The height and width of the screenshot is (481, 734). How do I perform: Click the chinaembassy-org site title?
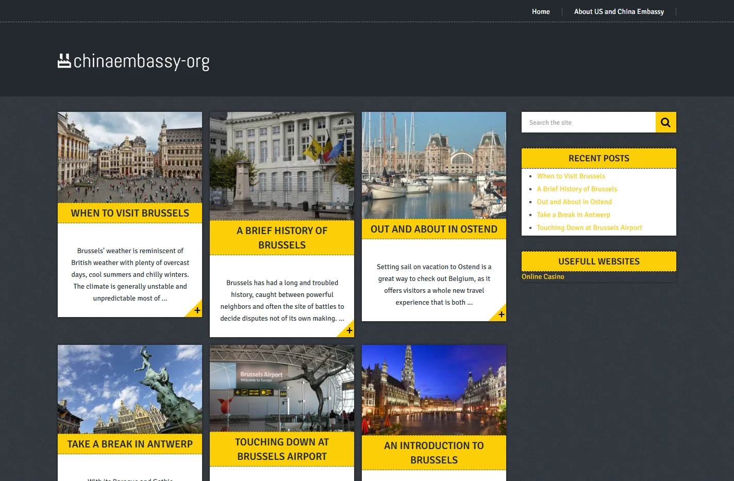pyautogui.click(x=141, y=61)
